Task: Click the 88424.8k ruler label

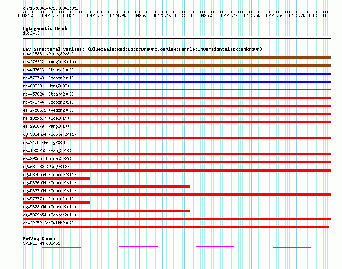Action: (95, 15)
